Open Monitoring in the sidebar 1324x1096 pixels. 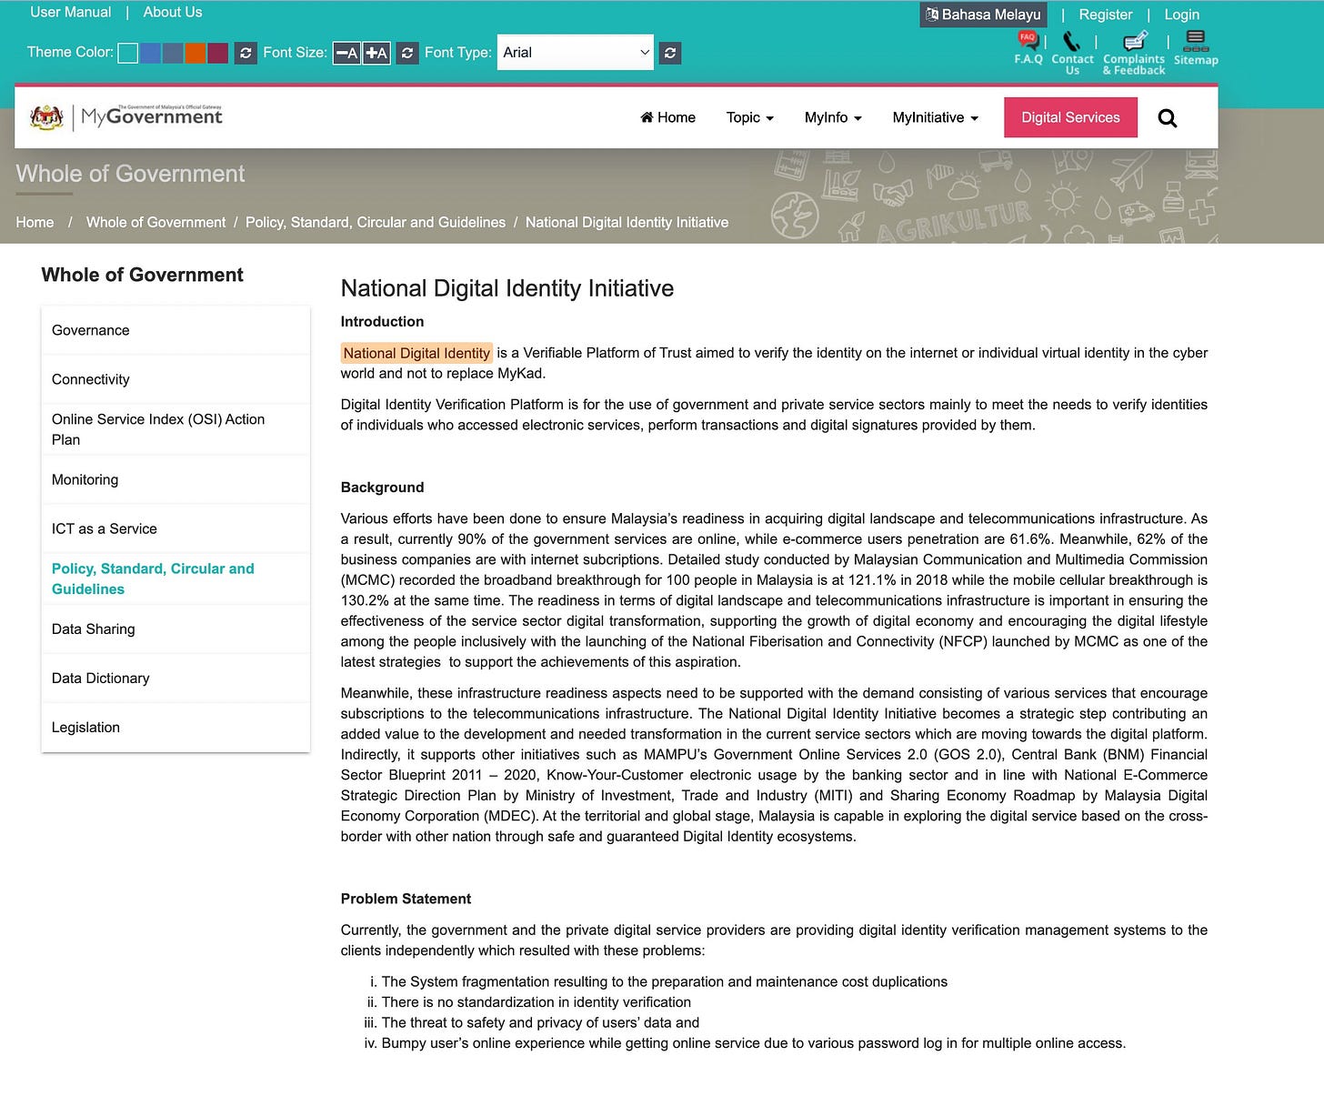[176, 479]
